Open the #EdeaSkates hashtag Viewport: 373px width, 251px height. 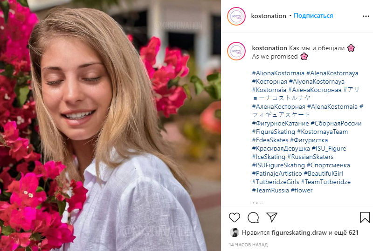click(x=269, y=140)
